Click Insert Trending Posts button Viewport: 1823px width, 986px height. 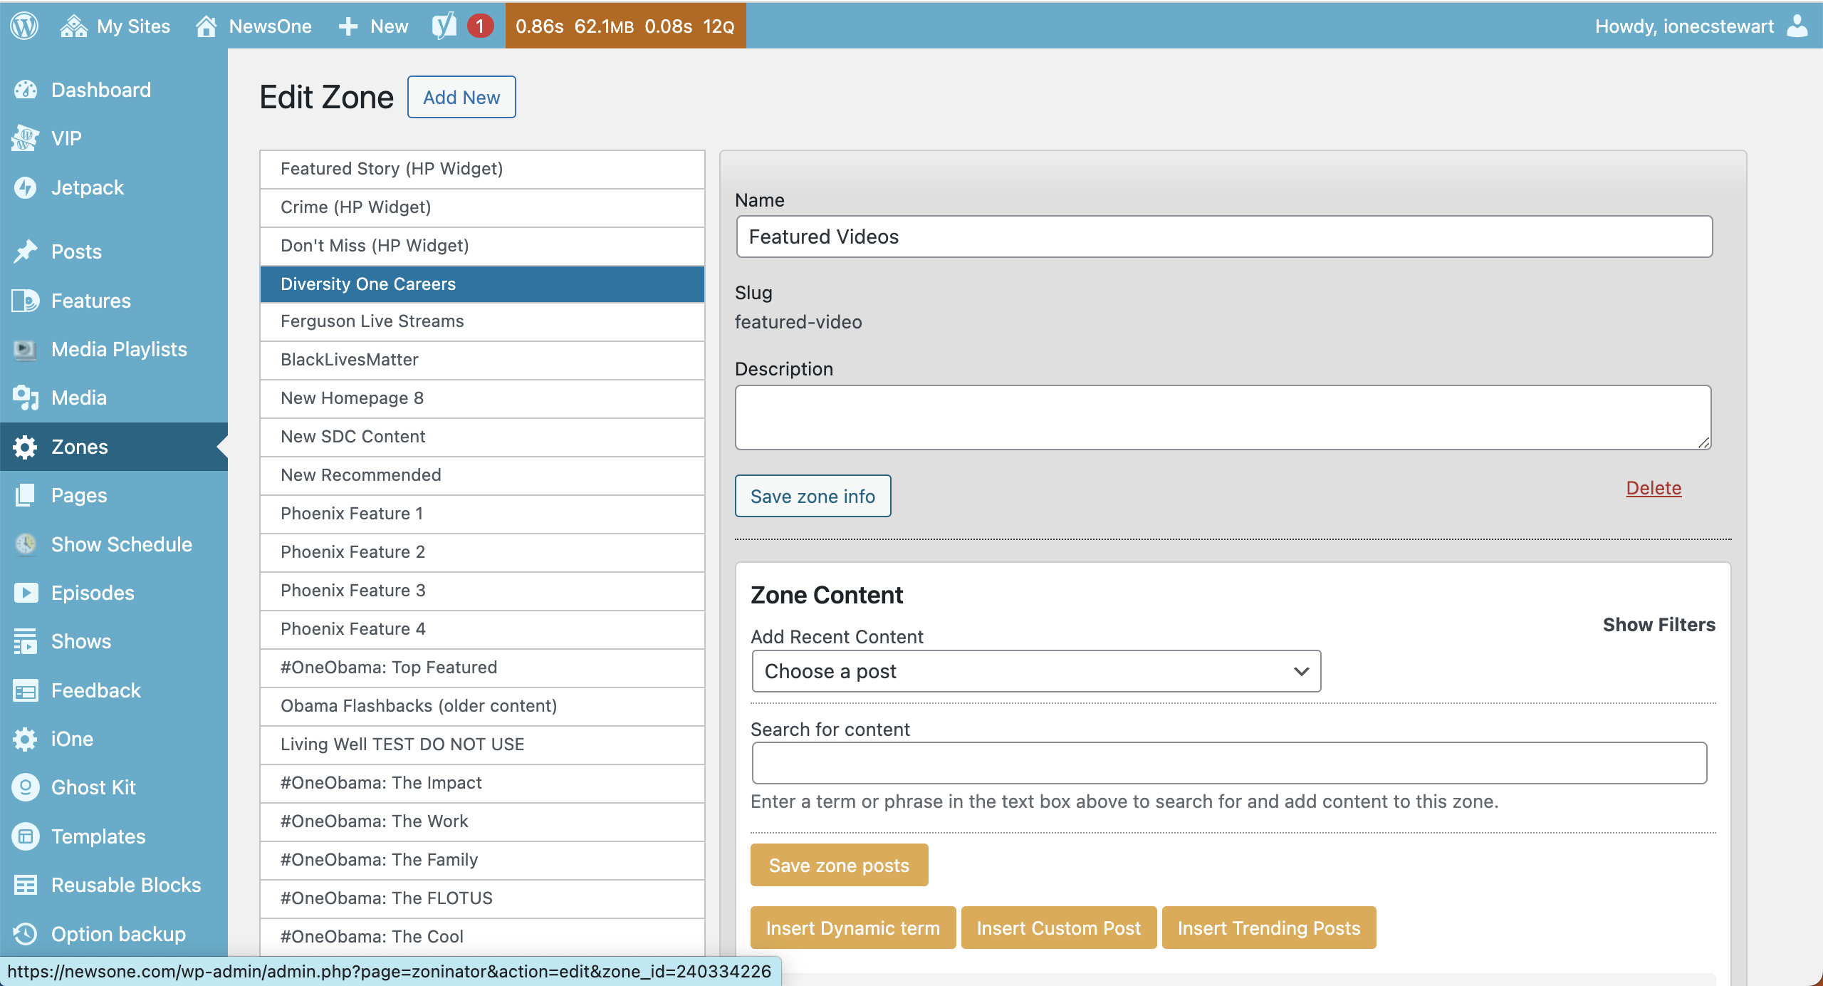[x=1268, y=928]
